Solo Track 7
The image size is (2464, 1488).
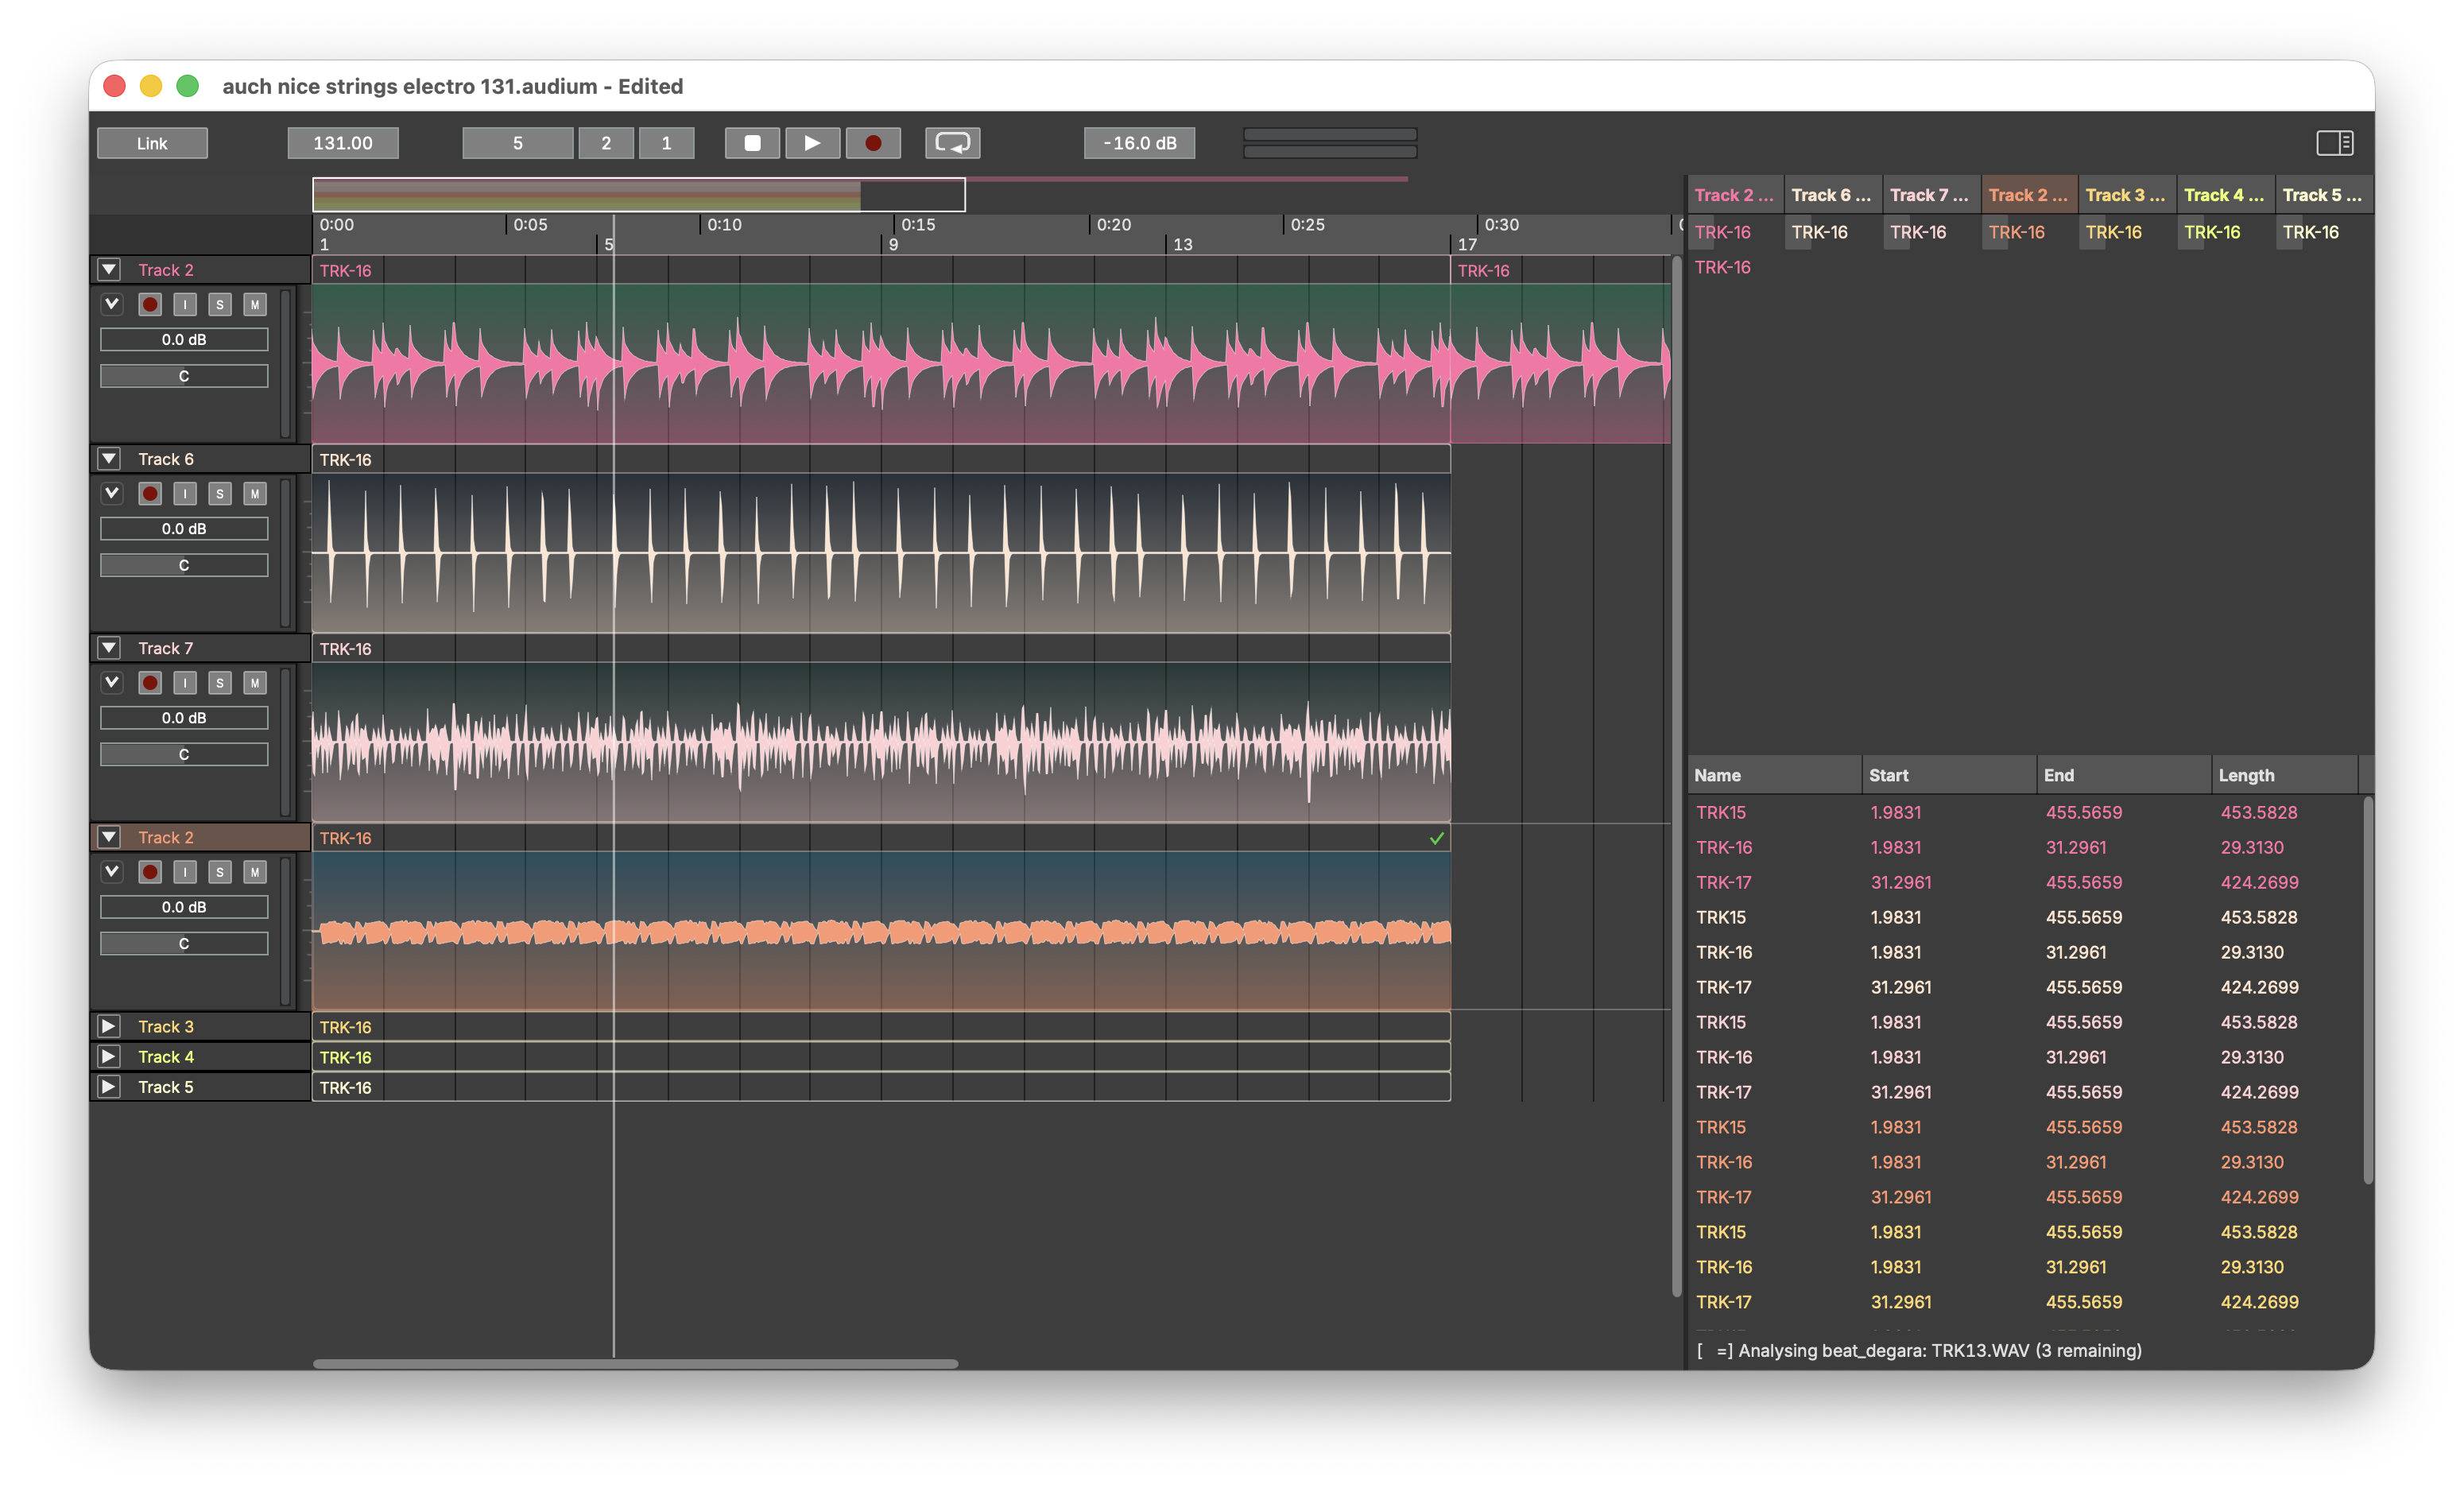220,682
